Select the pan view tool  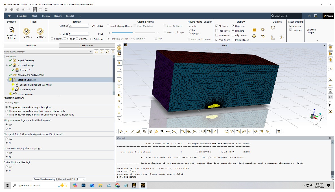pyautogui.click(x=119, y=75)
